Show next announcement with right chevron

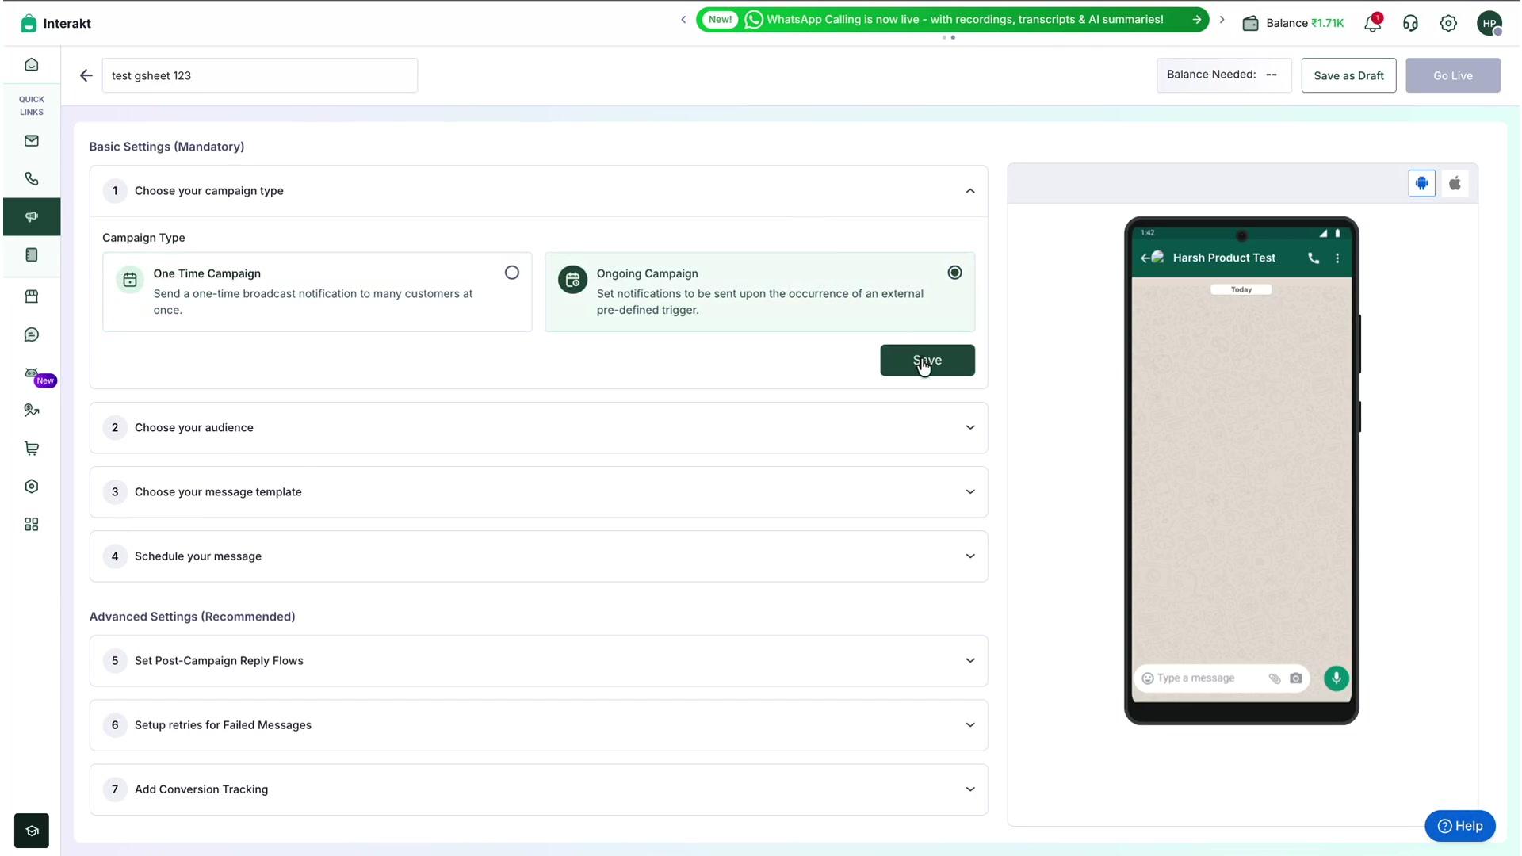tap(1222, 20)
